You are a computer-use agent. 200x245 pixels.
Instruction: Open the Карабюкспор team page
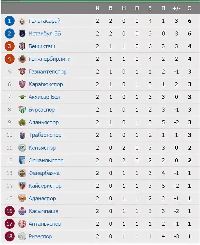(x=46, y=84)
